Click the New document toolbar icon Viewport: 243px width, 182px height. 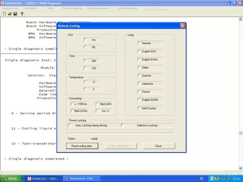pyautogui.click(x=4, y=14)
